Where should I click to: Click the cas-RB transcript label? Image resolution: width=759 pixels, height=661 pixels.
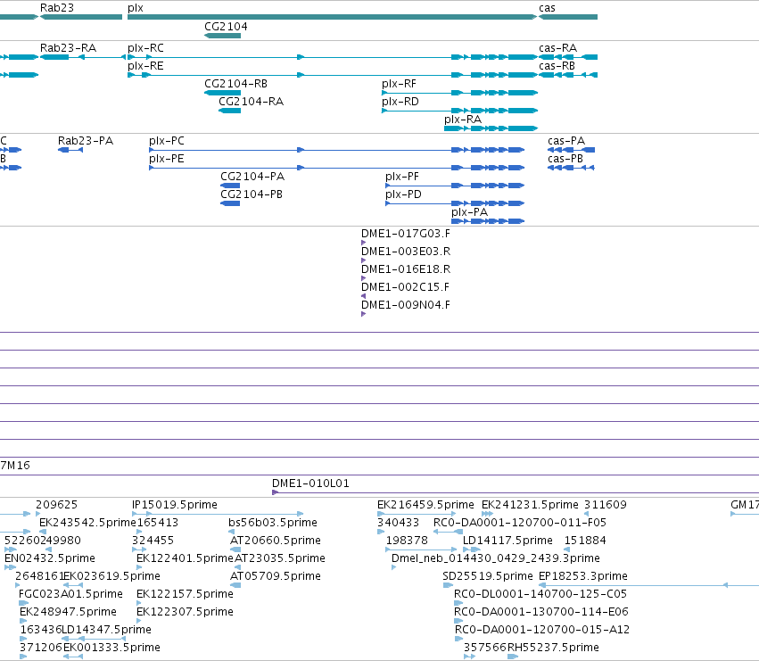coord(557,66)
